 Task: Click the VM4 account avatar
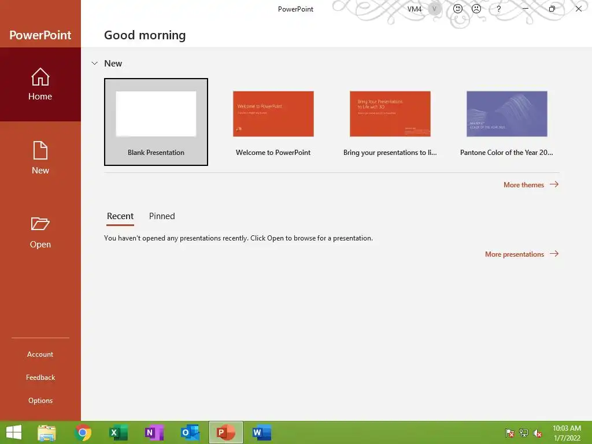click(x=435, y=9)
